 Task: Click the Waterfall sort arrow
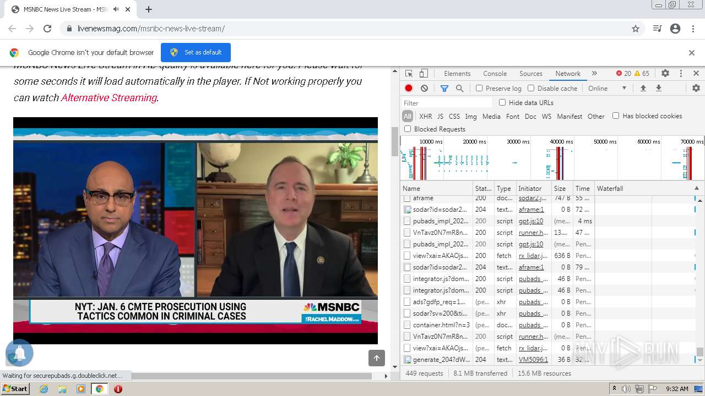pos(696,188)
